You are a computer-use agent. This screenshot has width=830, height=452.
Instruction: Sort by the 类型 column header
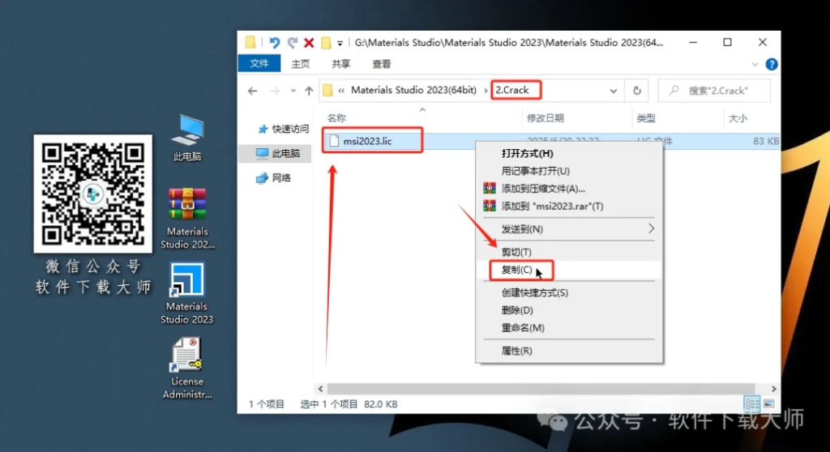(646, 118)
